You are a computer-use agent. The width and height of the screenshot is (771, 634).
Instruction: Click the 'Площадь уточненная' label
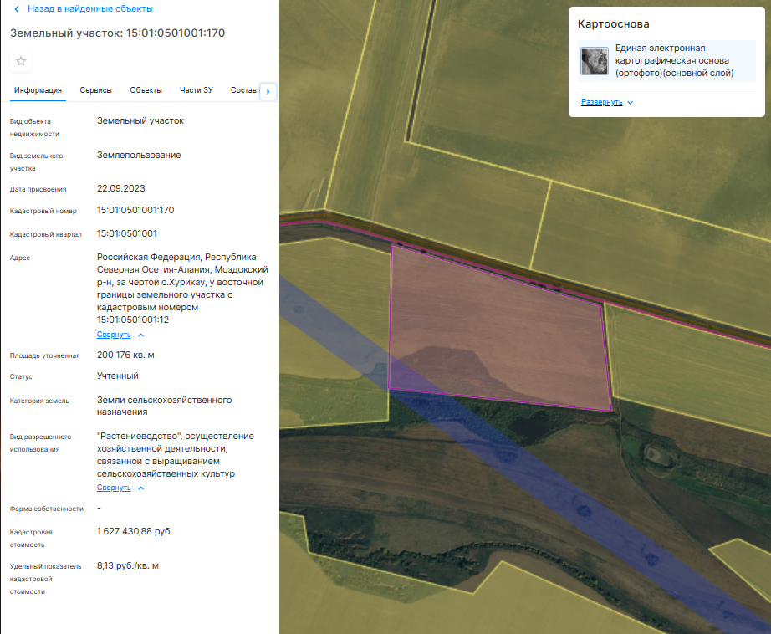[45, 355]
